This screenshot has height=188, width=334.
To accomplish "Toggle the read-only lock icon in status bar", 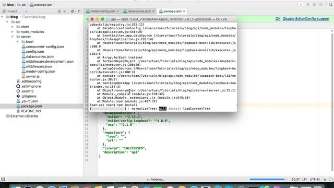I will (325, 180).
